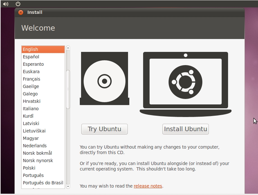
Task: Select Esperanto language
Action: coord(43,64)
